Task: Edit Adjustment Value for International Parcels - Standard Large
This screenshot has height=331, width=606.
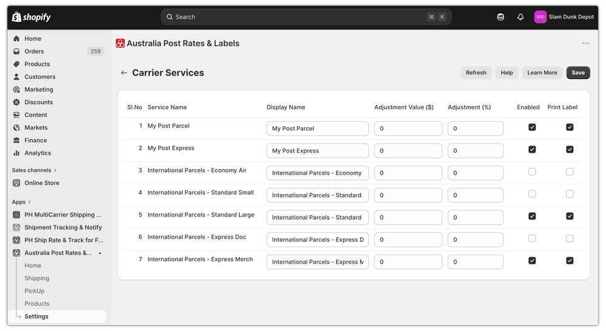Action: 408,217
